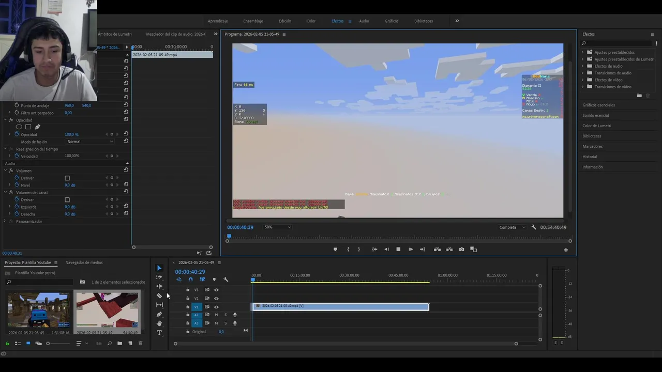
Task: Switch to Aprendizaje workspace
Action: pyautogui.click(x=218, y=21)
